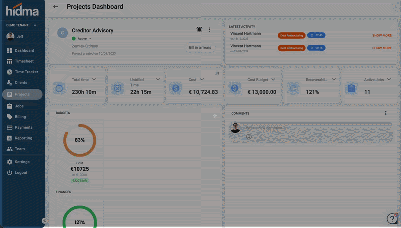Screen dimensions: 401x228
Task: Open Payments in the sidebar
Action: (x=22, y=128)
